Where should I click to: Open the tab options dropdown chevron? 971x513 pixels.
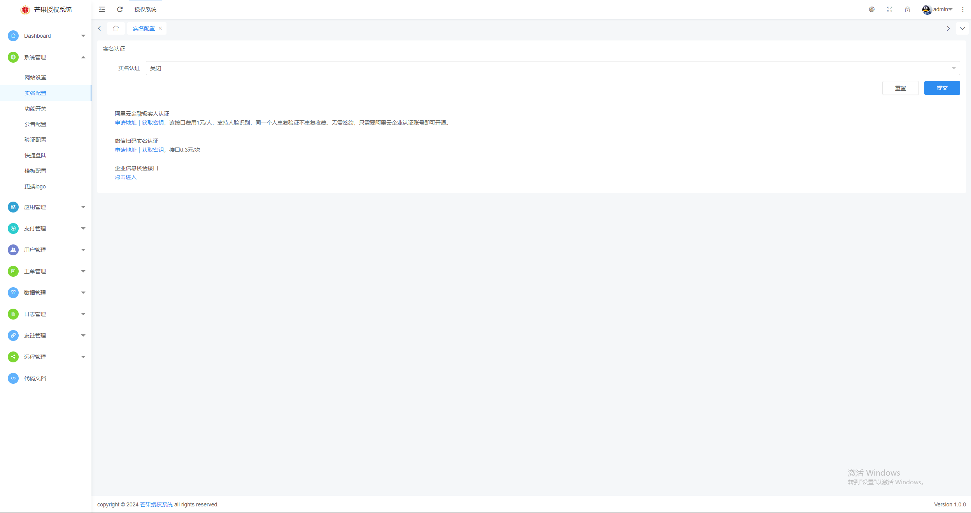tap(962, 28)
